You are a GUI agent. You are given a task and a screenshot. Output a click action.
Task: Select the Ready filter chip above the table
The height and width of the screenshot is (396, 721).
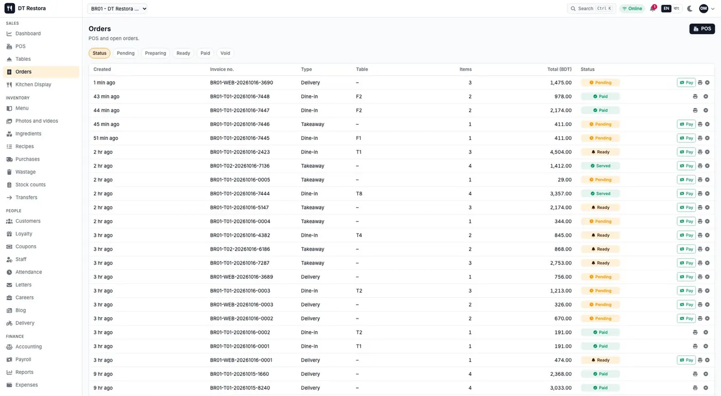183,53
